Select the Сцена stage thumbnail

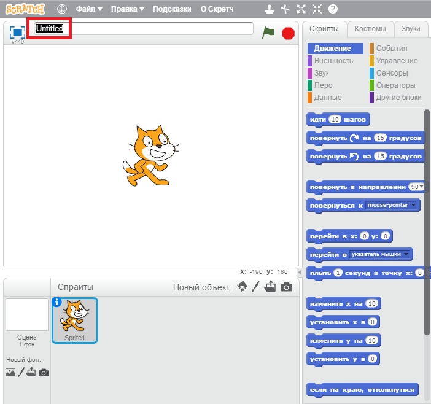click(27, 315)
